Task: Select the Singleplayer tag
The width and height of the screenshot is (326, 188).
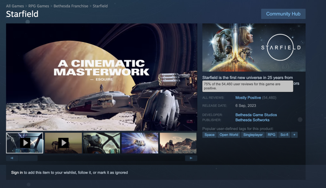Action: coord(253,135)
